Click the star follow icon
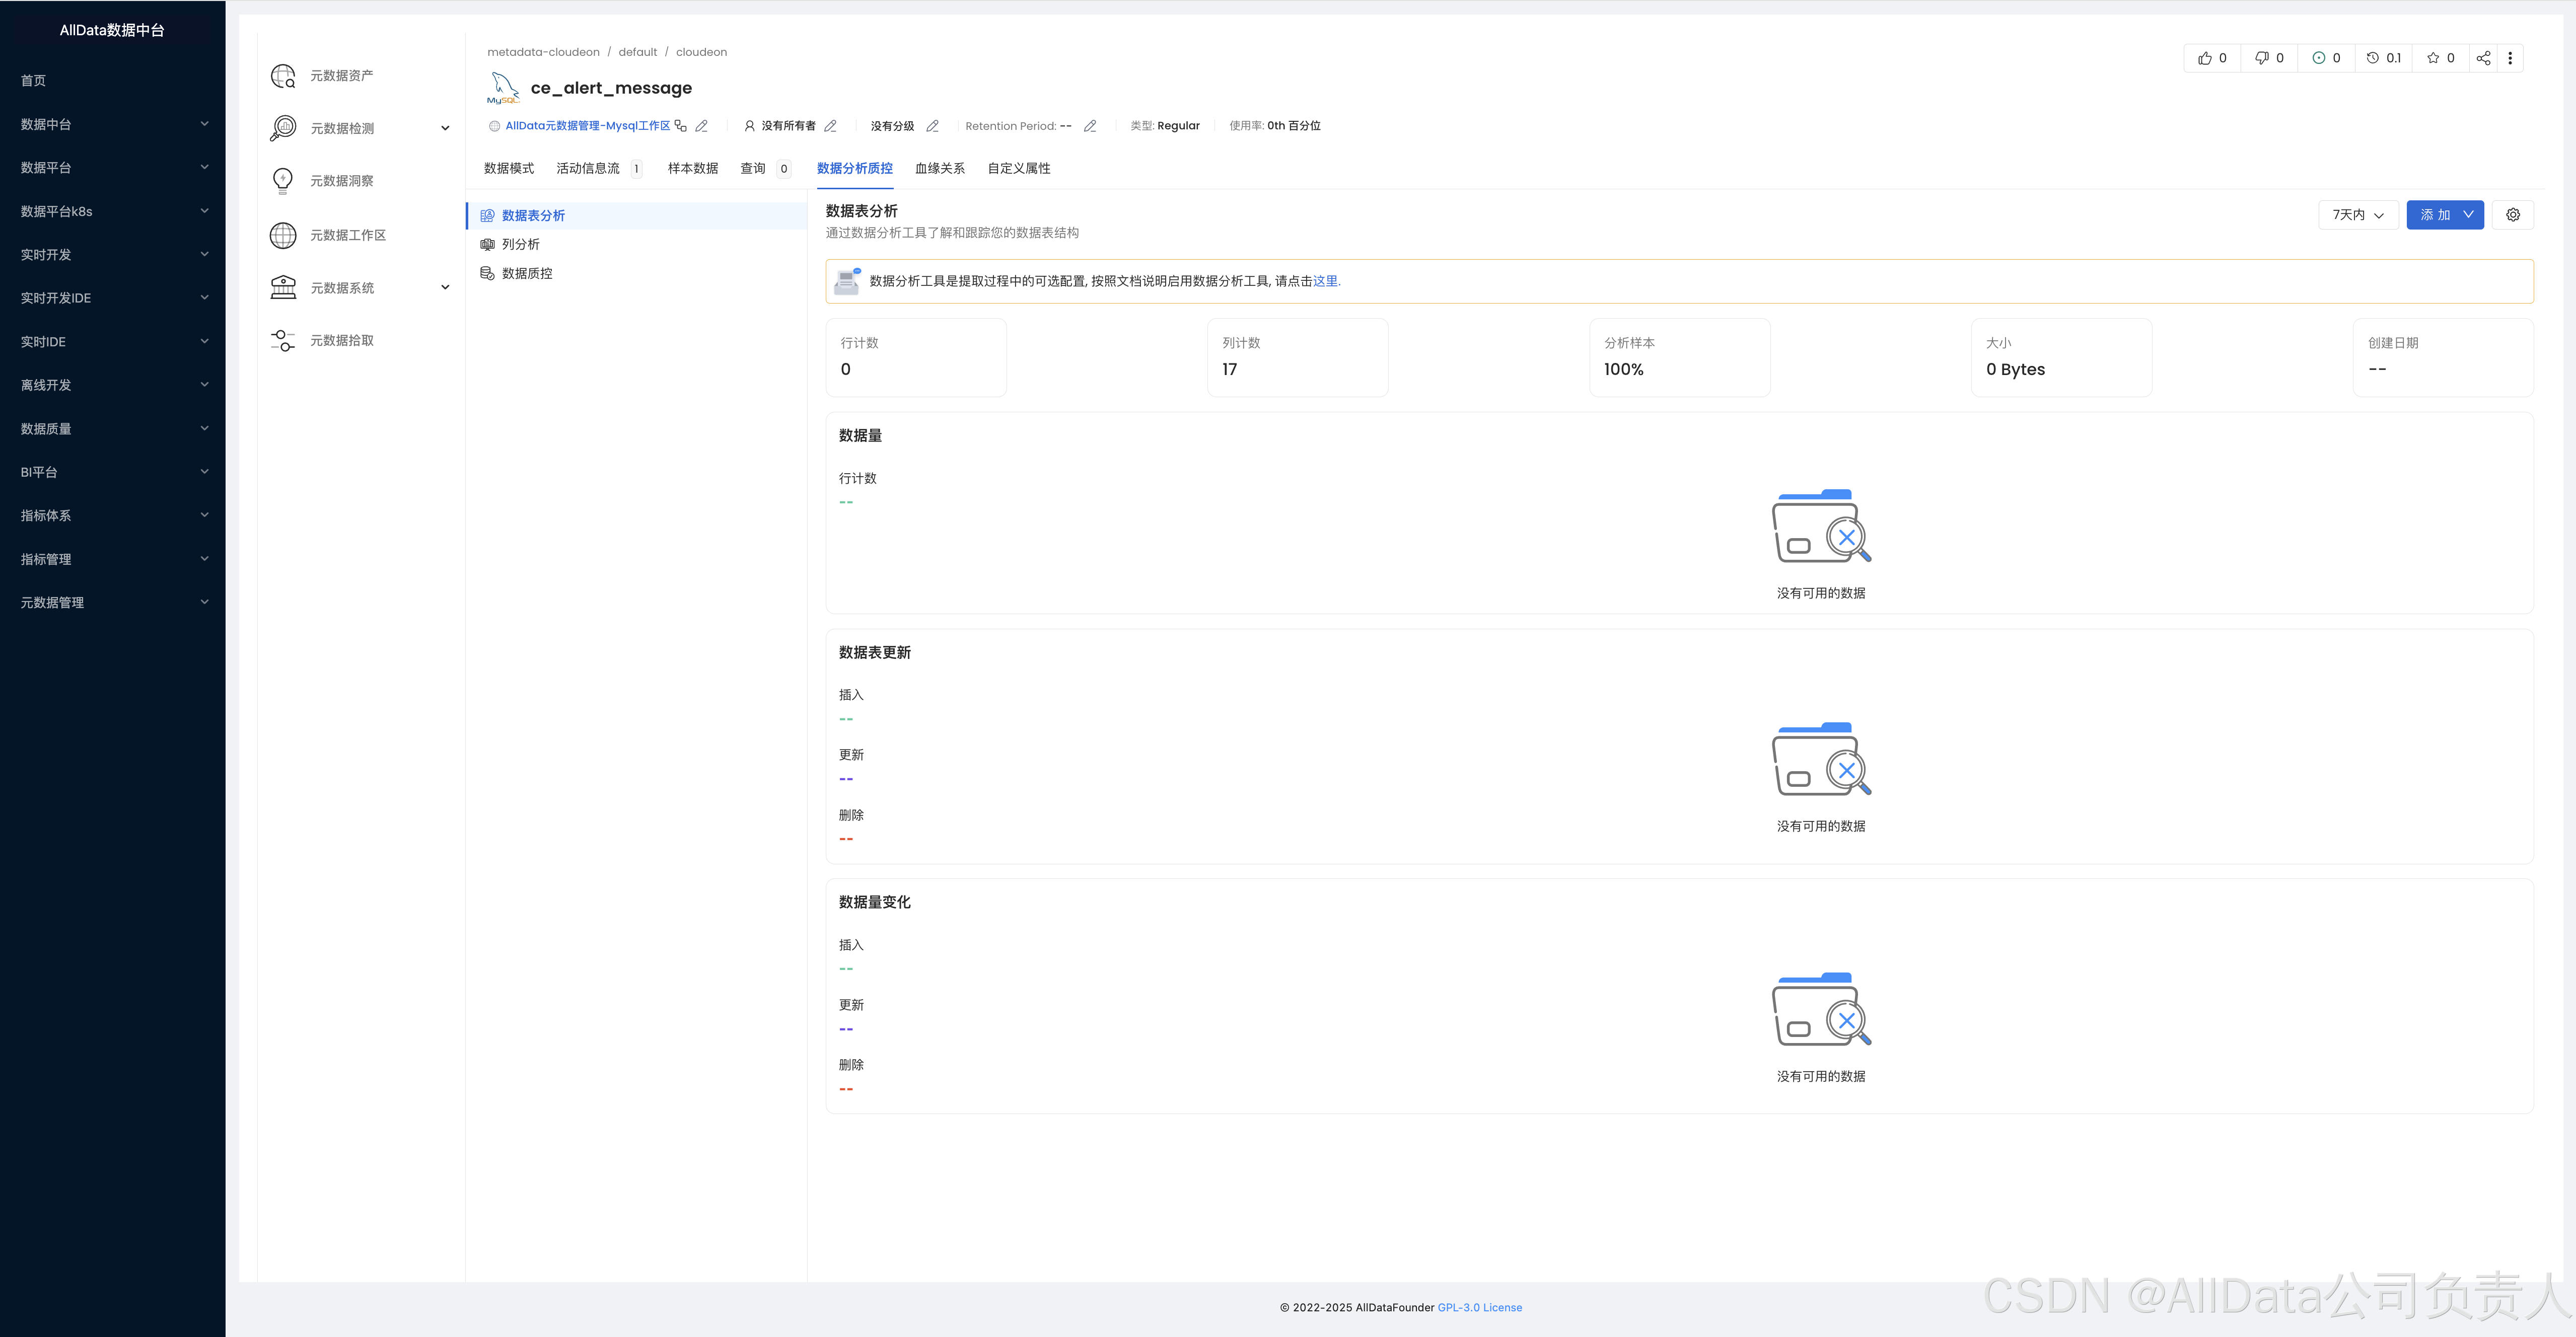 point(2433,58)
